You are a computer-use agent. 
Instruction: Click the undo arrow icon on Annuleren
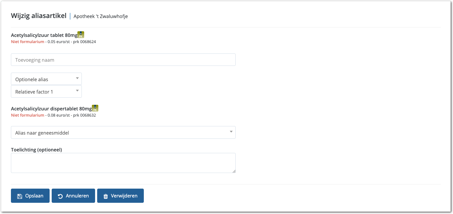(x=60, y=196)
